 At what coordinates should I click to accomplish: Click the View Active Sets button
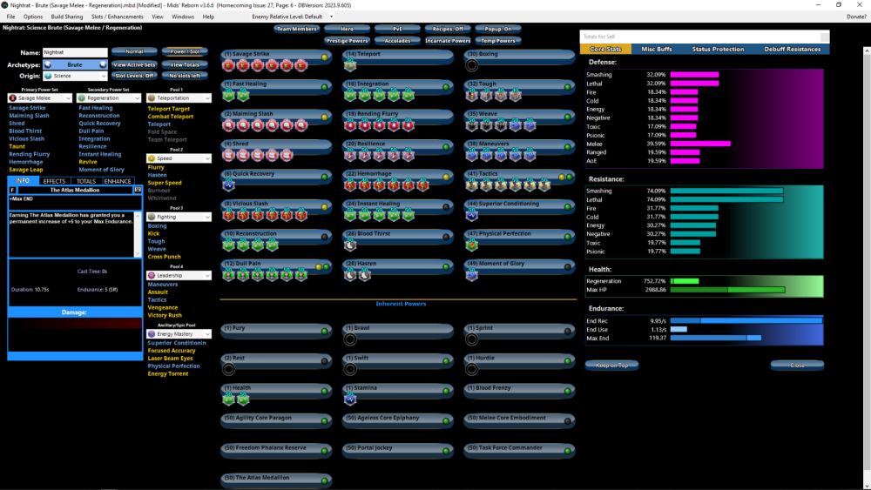point(134,64)
